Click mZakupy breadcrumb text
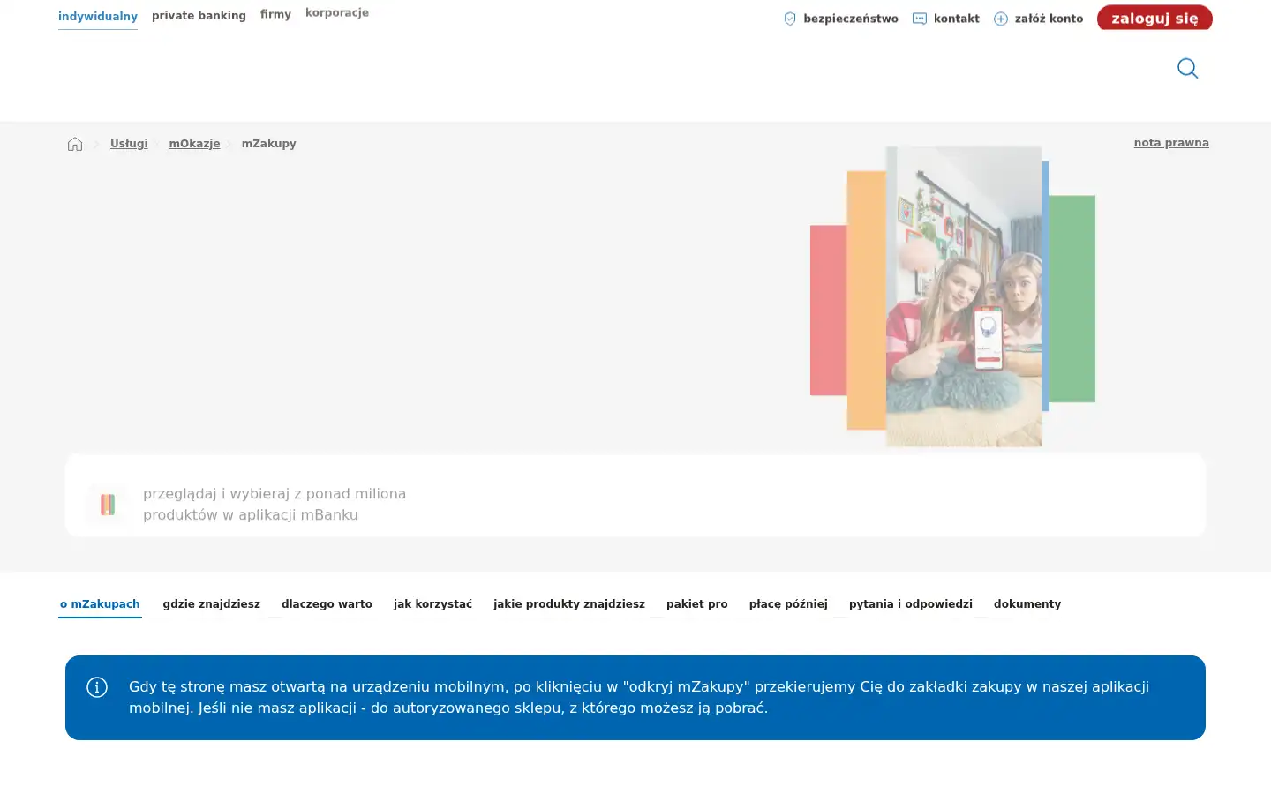Viewport: 1271px width, 794px height. (x=269, y=144)
